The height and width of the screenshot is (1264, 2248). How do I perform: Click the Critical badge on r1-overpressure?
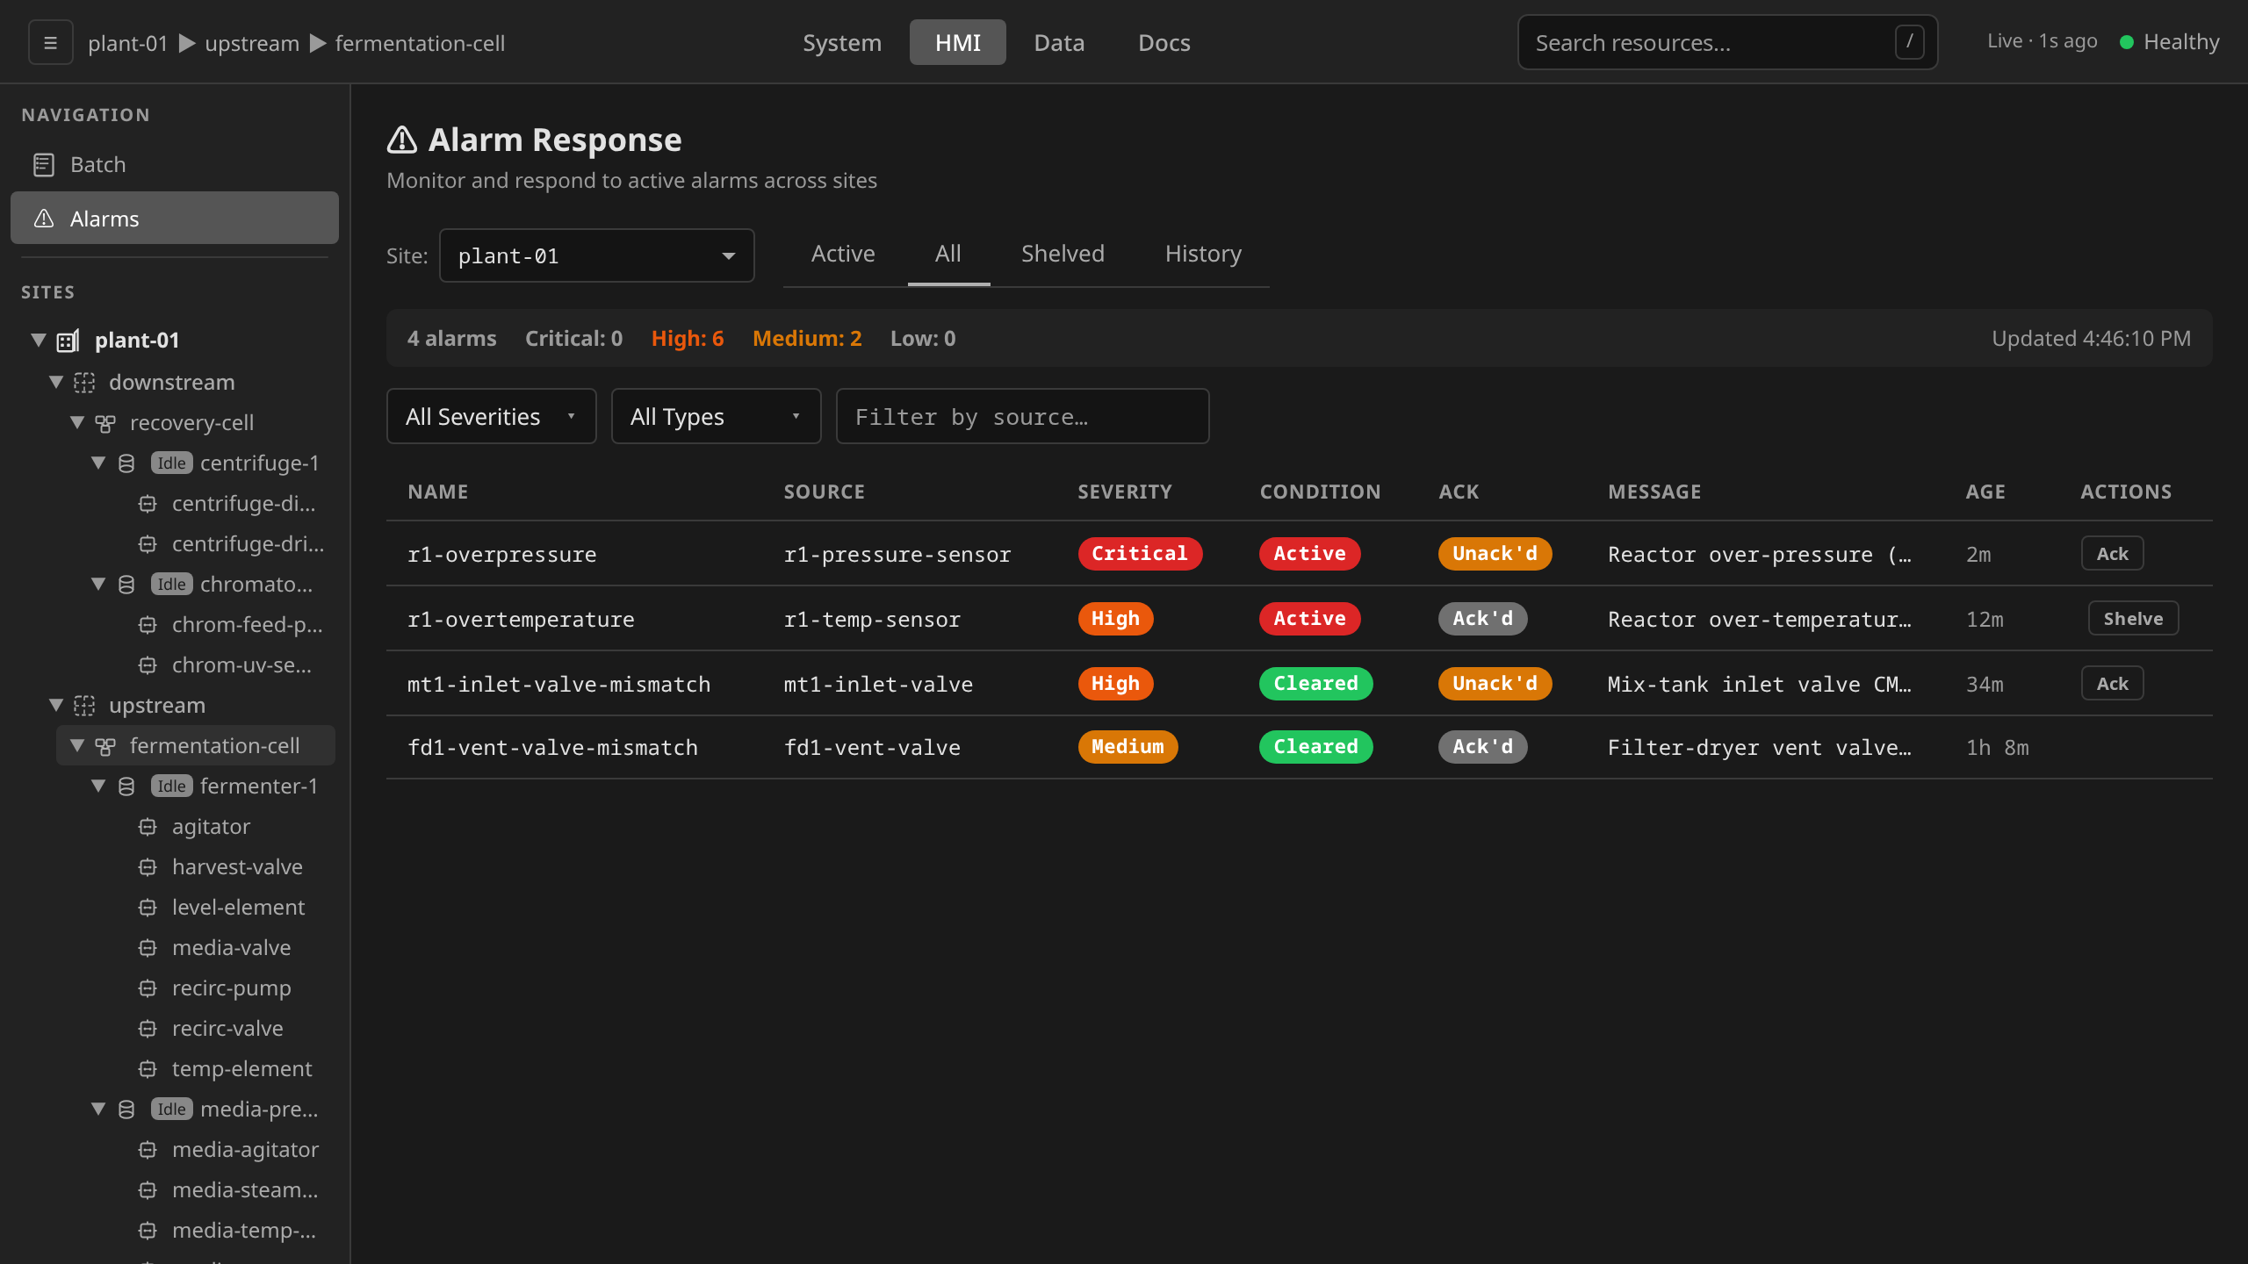1139,554
